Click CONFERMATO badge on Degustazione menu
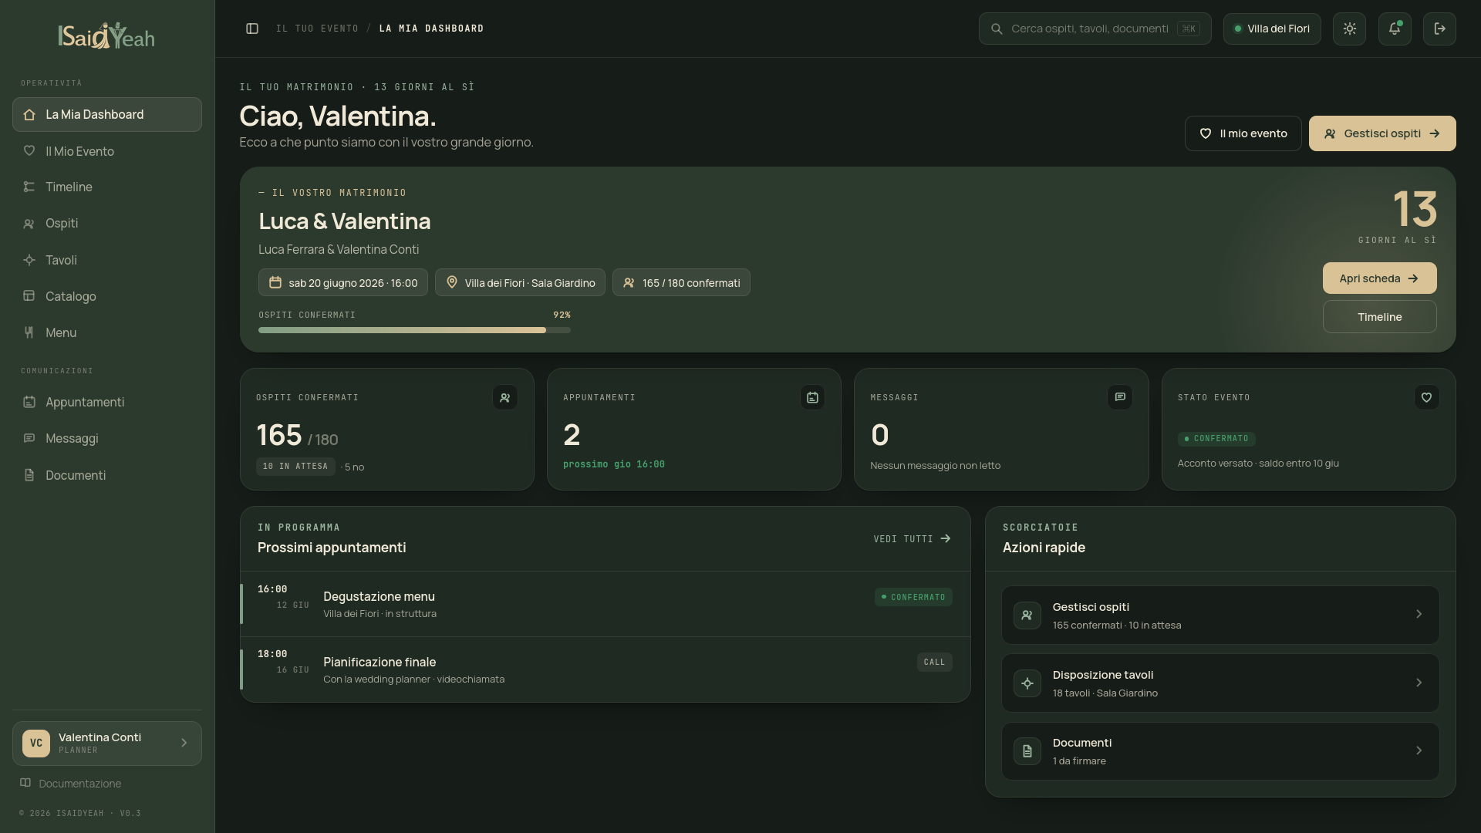This screenshot has width=1481, height=833. [913, 598]
